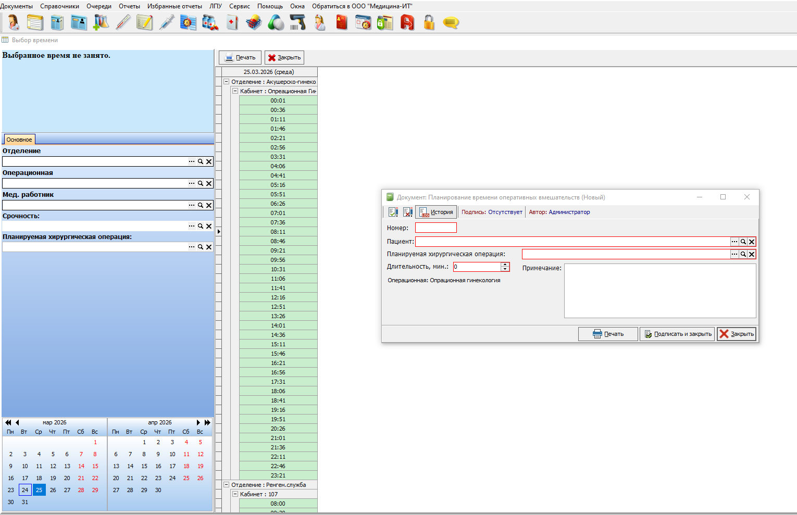This screenshot has height=515, width=797.
Task: Collapse the Кабинет 107 tree node
Action: (235, 494)
